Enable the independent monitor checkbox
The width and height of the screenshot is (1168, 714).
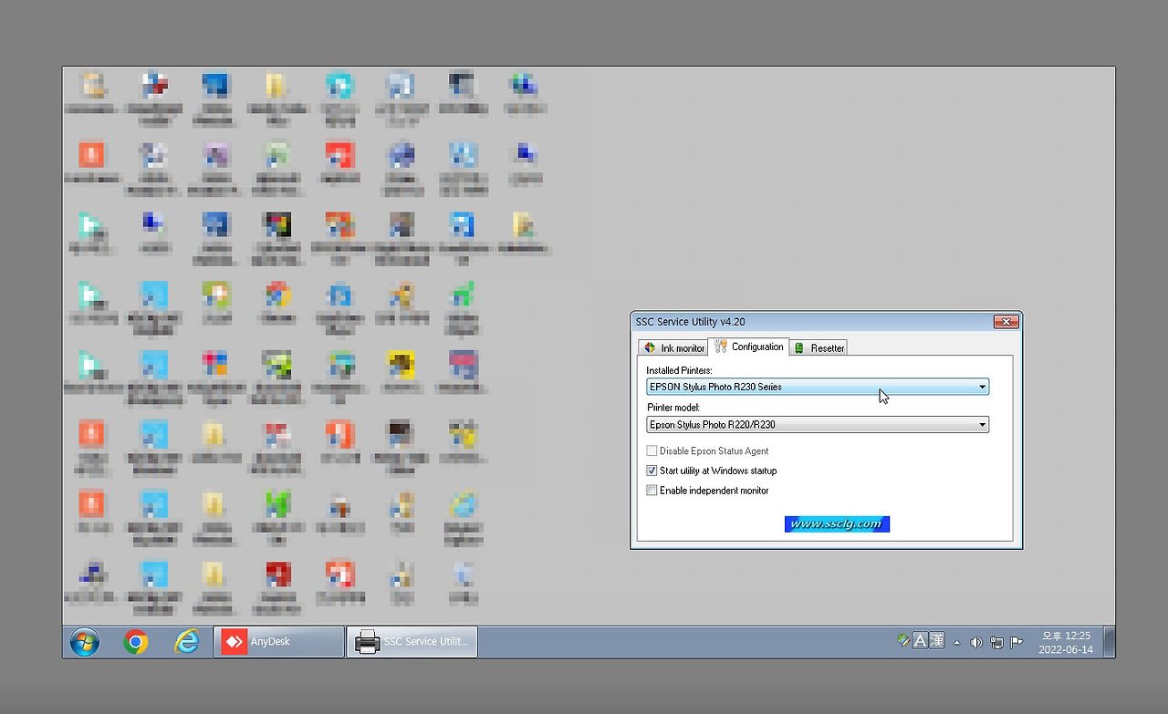coord(652,490)
